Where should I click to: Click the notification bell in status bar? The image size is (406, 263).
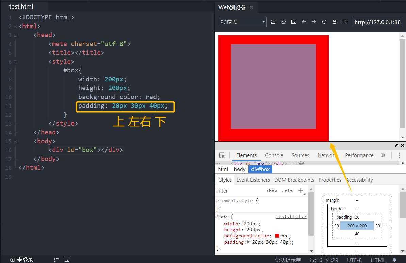click(x=394, y=260)
